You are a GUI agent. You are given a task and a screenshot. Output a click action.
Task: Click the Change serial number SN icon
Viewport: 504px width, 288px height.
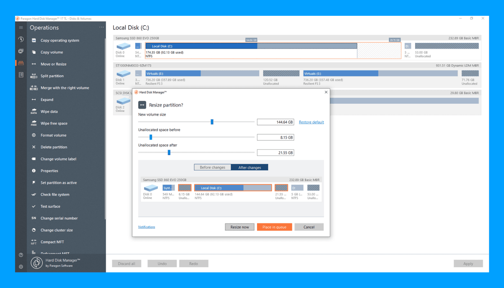[x=34, y=218]
